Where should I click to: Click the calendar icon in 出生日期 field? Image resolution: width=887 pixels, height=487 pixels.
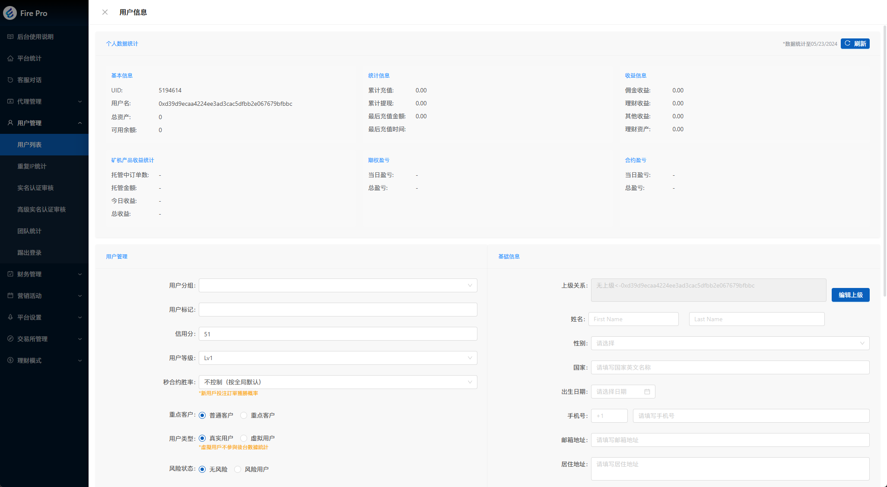click(647, 392)
